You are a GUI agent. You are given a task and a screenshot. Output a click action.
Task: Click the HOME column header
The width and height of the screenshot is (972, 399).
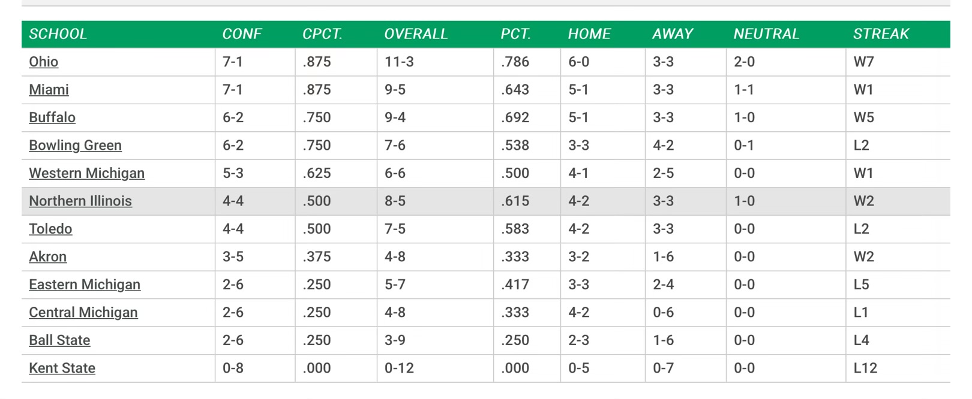[x=590, y=34]
